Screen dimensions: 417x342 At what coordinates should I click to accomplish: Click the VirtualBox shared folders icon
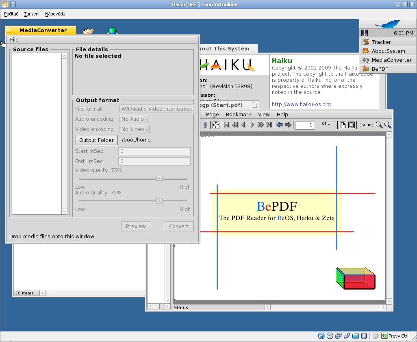(355, 336)
